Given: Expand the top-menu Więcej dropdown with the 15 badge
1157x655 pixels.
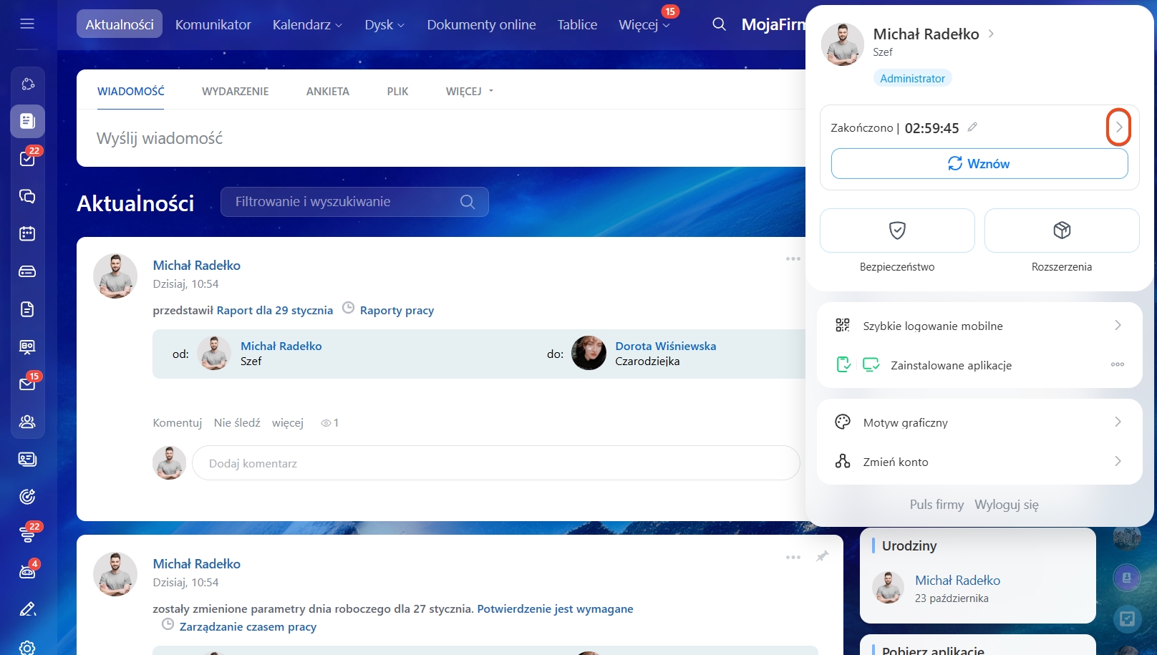Looking at the screenshot, I should 644,24.
